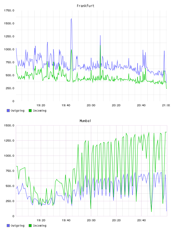The image size is (171, 230).
Task: Click the 1000.0 y-axis label on Frankfurt chart
Action: tap(9, 49)
